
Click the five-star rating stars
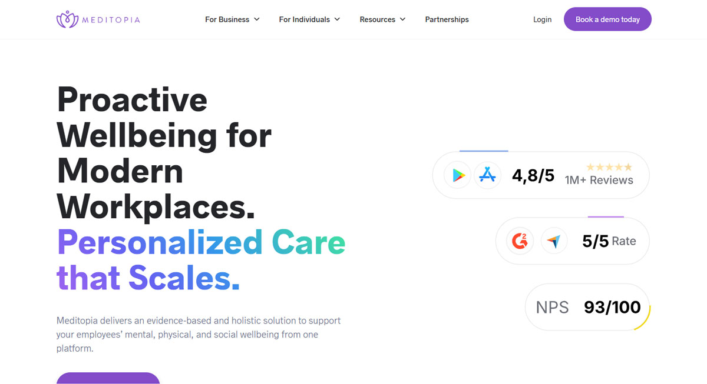(x=609, y=168)
